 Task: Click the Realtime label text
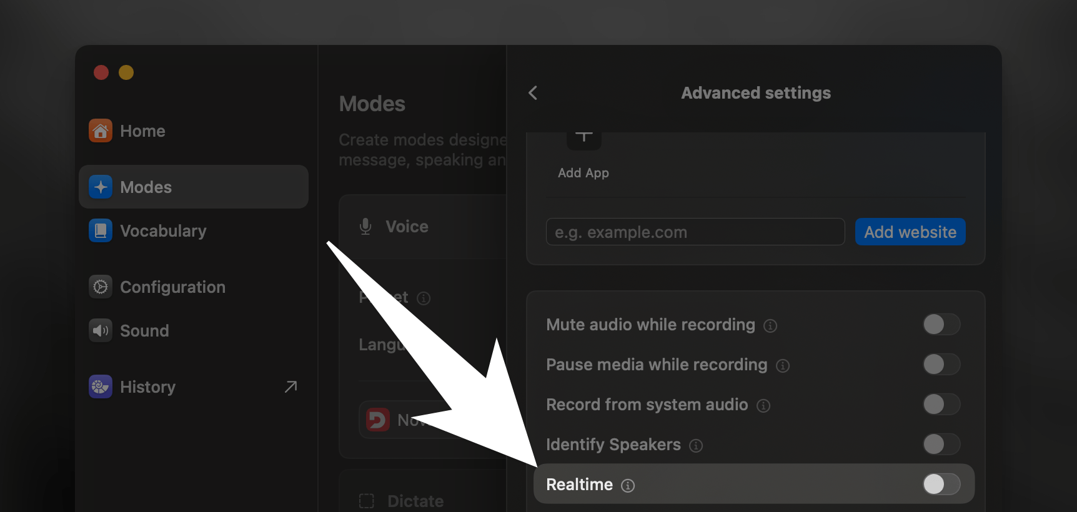[580, 485]
